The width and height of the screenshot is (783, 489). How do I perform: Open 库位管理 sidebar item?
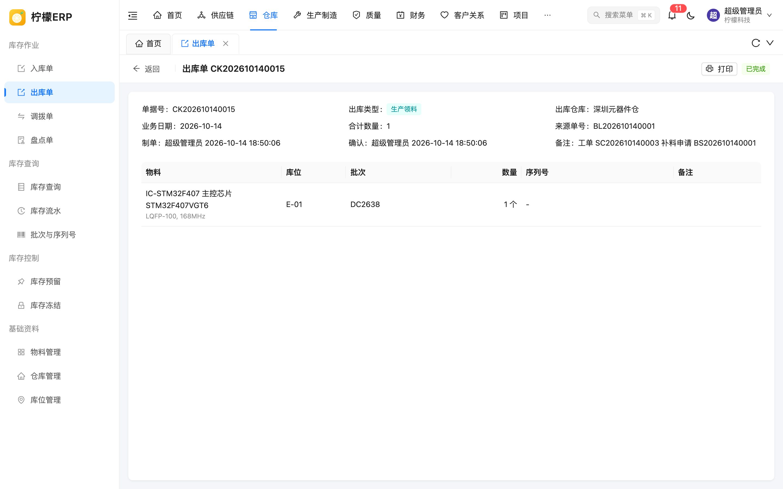coord(60,400)
